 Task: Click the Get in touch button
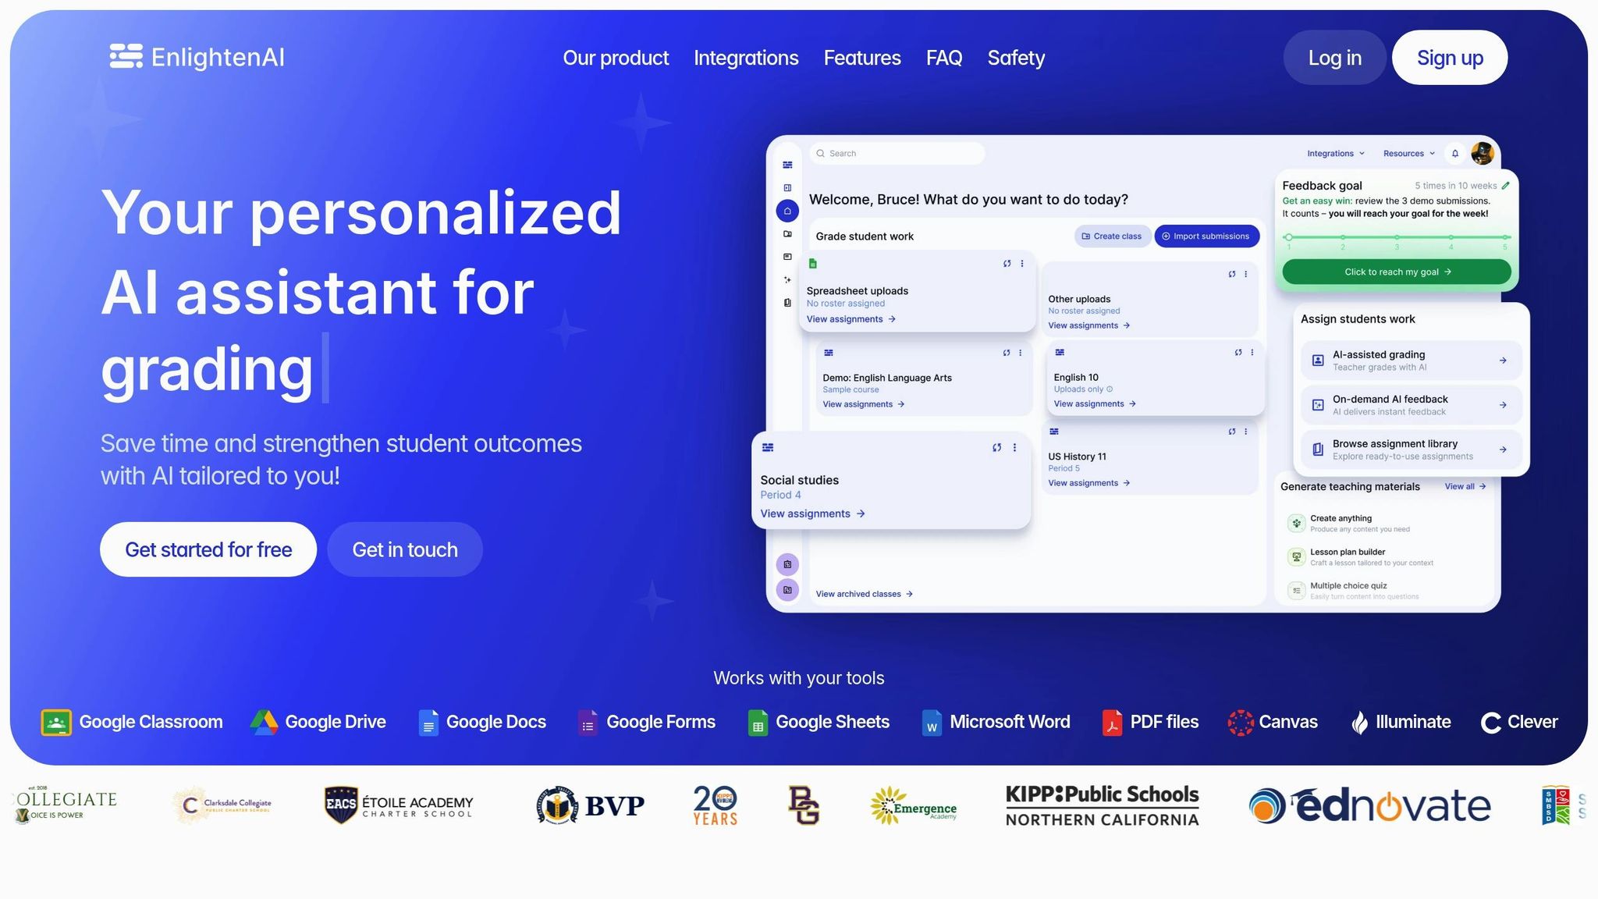tap(405, 549)
